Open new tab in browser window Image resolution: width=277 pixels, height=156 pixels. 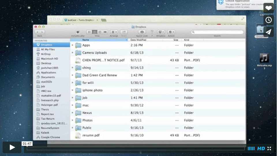(104, 20)
